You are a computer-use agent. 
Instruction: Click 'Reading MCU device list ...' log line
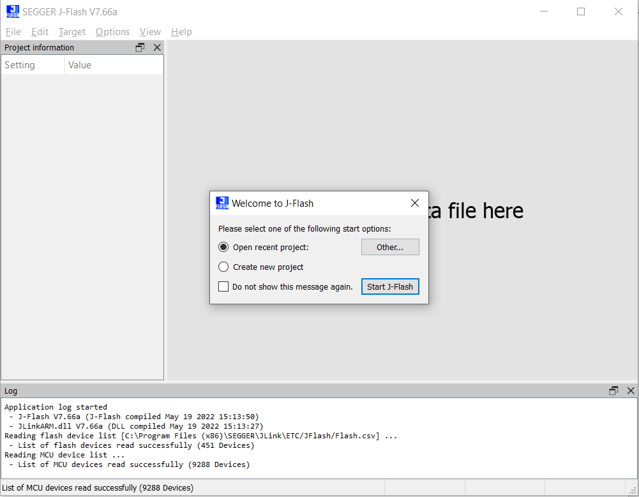[64, 455]
